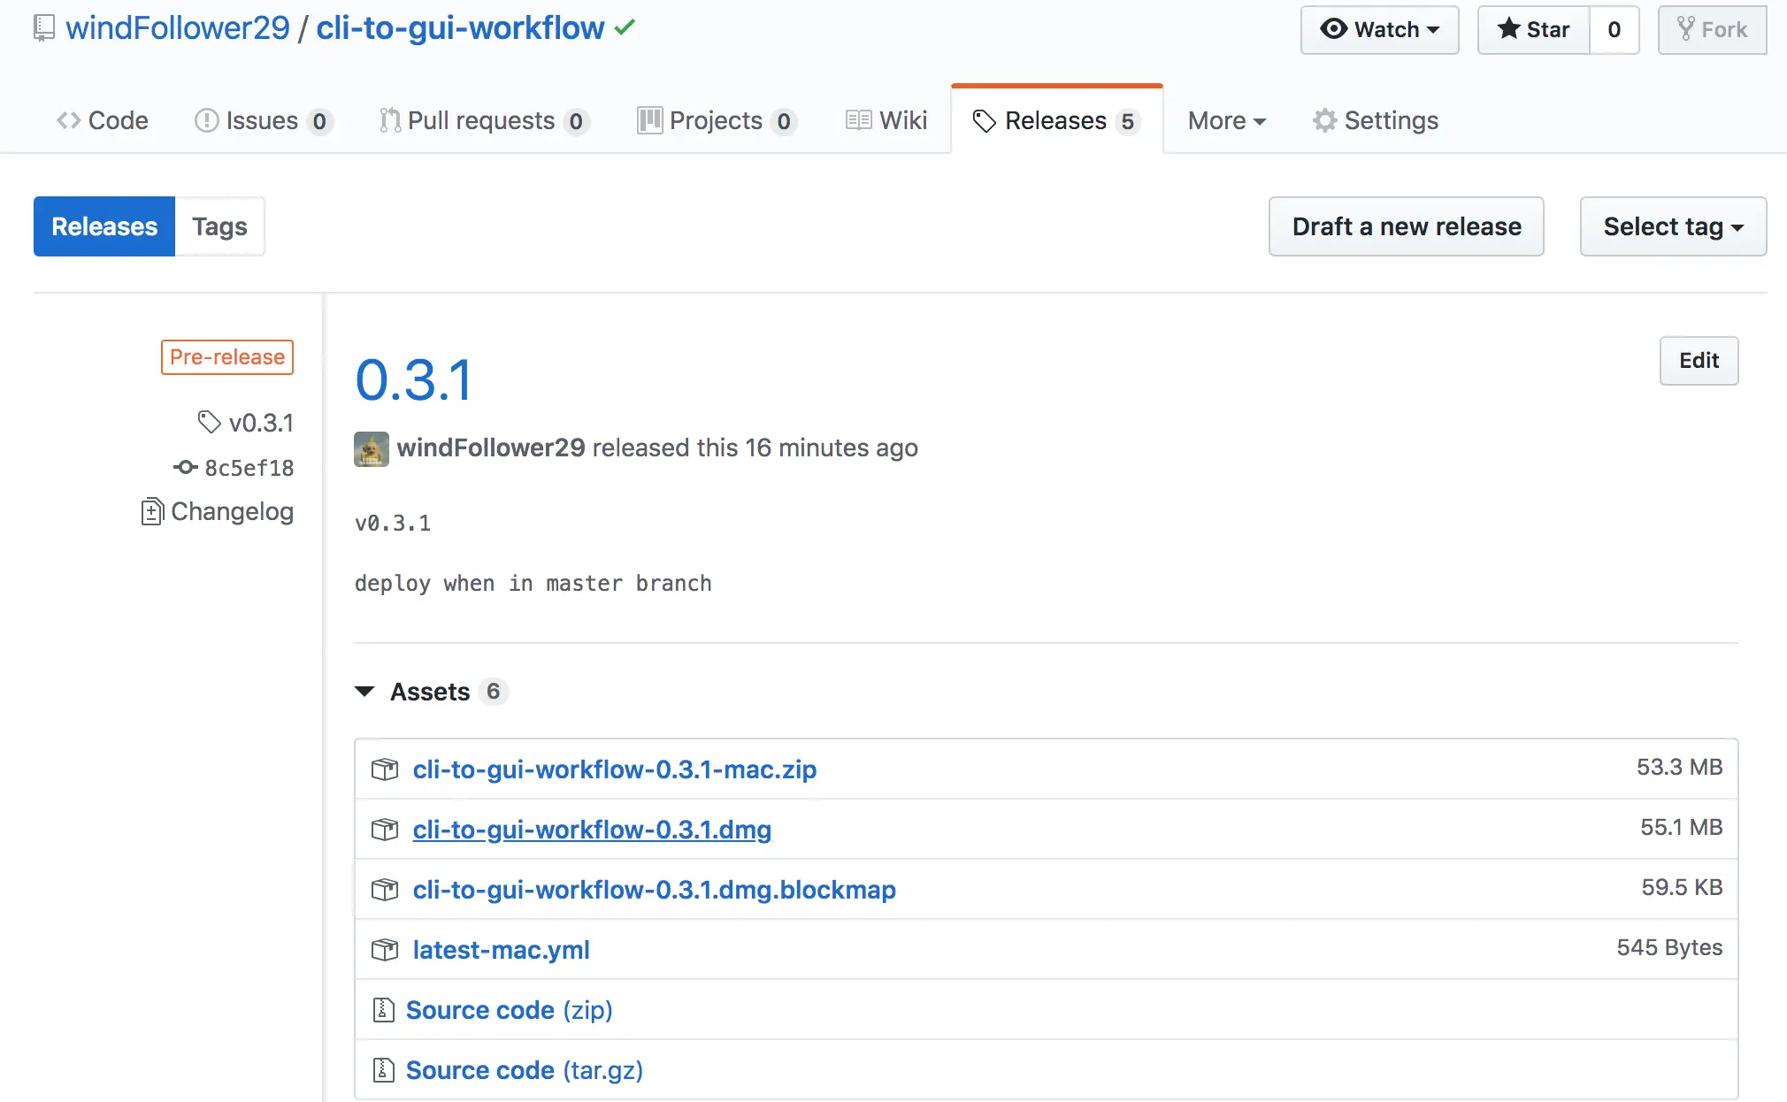The image size is (1787, 1102).
Task: Click the v0.3.1 tag icon
Action: [x=209, y=422]
